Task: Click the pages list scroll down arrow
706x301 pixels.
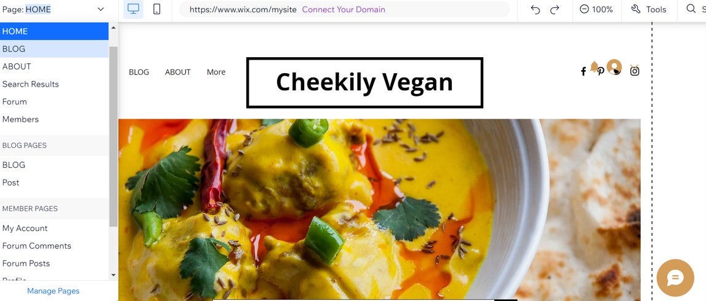Action: coord(113,275)
